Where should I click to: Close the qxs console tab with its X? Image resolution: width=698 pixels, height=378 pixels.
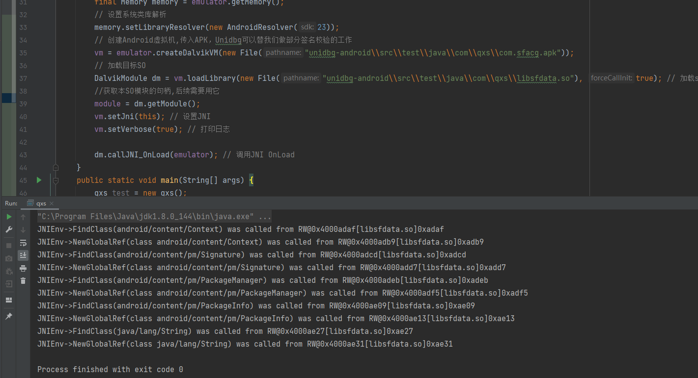51,203
